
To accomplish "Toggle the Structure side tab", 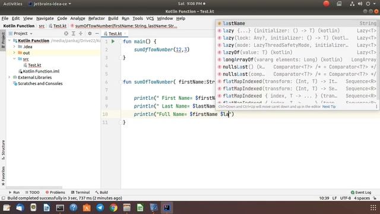I will point(3,150).
